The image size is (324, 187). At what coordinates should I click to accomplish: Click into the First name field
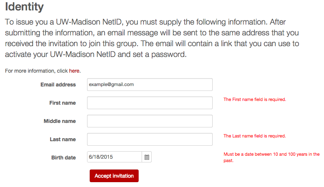pyautogui.click(x=150, y=103)
